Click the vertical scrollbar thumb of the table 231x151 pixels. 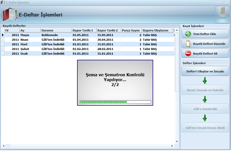click(177, 62)
